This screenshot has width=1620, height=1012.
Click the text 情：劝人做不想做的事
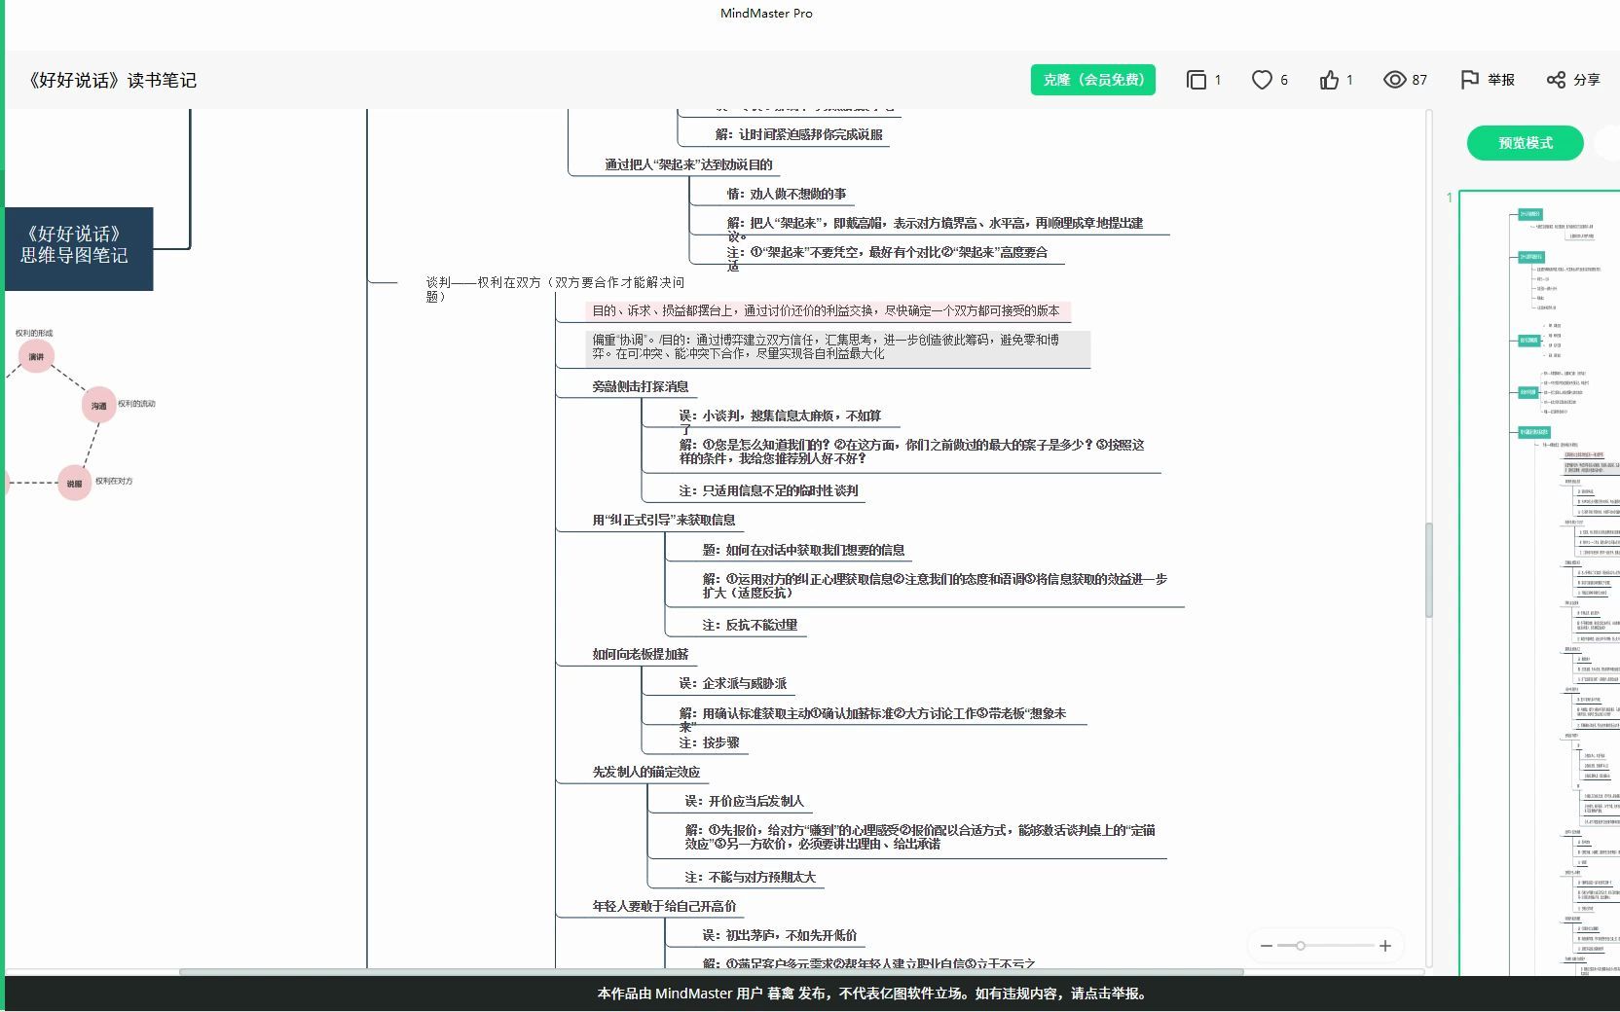pos(786,194)
